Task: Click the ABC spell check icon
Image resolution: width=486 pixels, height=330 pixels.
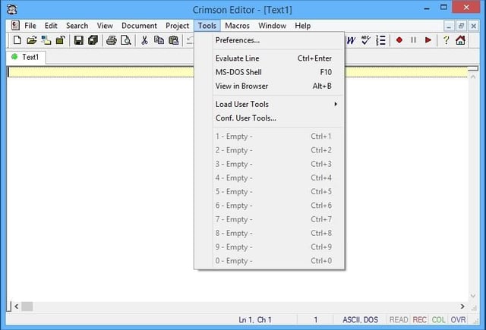Action: pyautogui.click(x=366, y=40)
